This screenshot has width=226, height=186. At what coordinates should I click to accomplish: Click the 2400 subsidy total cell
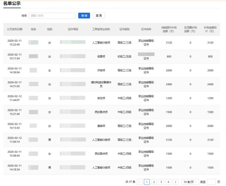[x=210, y=84]
